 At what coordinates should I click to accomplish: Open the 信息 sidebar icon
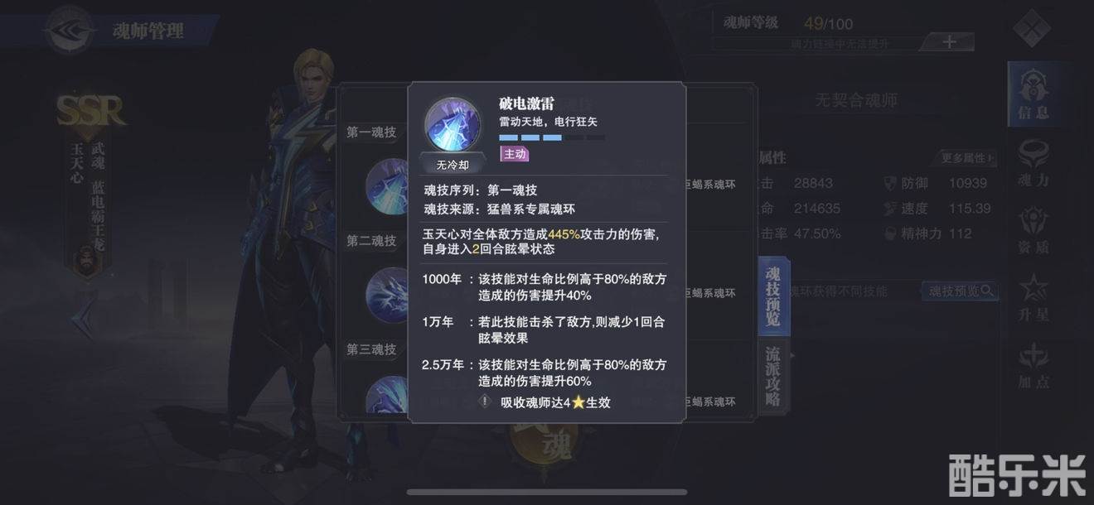pyautogui.click(x=1033, y=94)
